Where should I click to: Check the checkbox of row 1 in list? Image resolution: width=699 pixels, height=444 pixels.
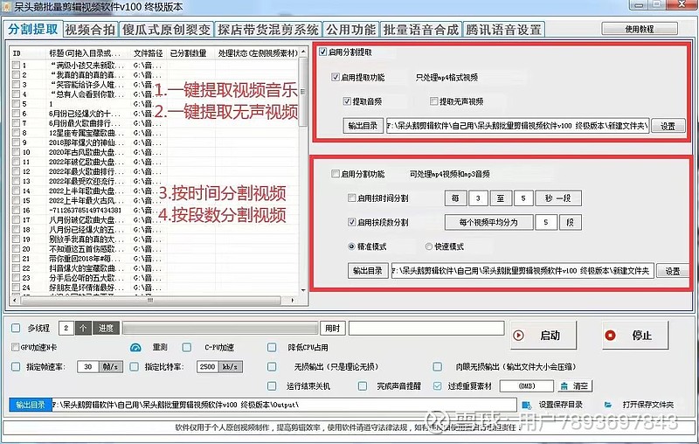16,65
